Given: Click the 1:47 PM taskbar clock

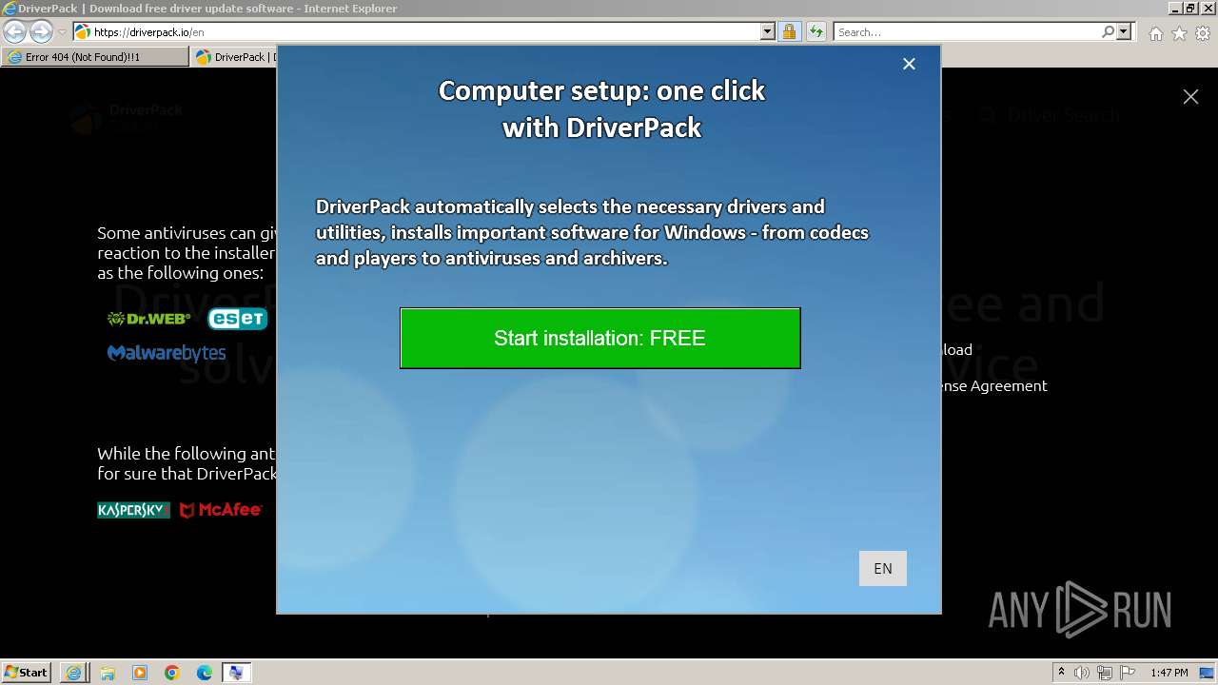Looking at the screenshot, I should [1169, 673].
